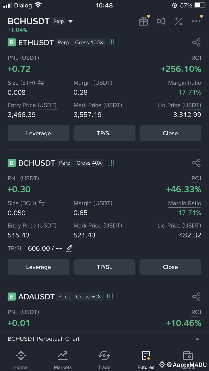Open the Cross 100X margin mode for ETHUSDT
This screenshot has width=209, height=371.
[89, 42]
